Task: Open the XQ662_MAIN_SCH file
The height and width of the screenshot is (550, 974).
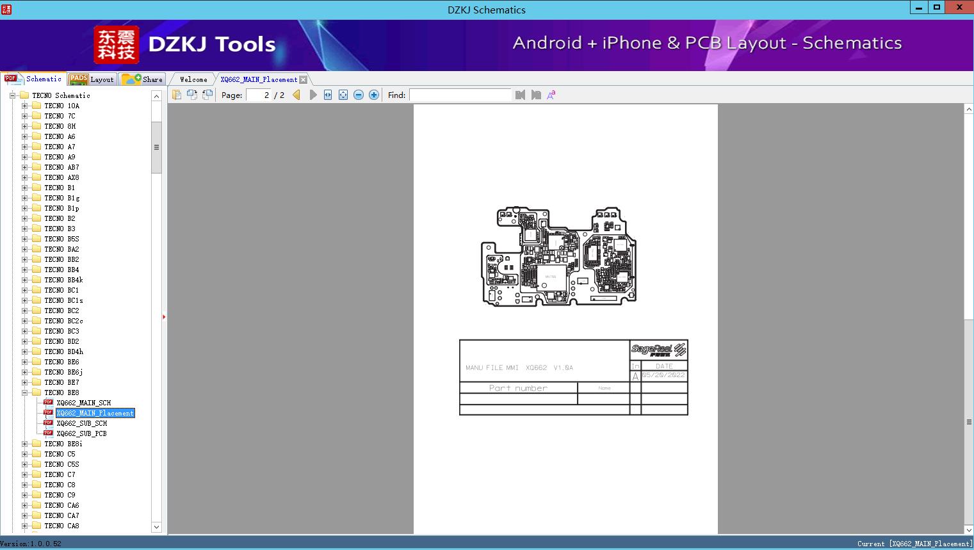Action: 83,403
